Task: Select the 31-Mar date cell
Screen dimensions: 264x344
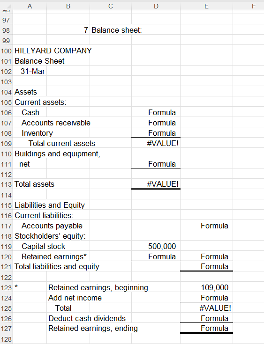Action: click(33, 71)
